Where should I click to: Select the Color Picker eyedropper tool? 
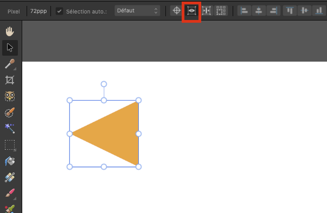(10, 64)
